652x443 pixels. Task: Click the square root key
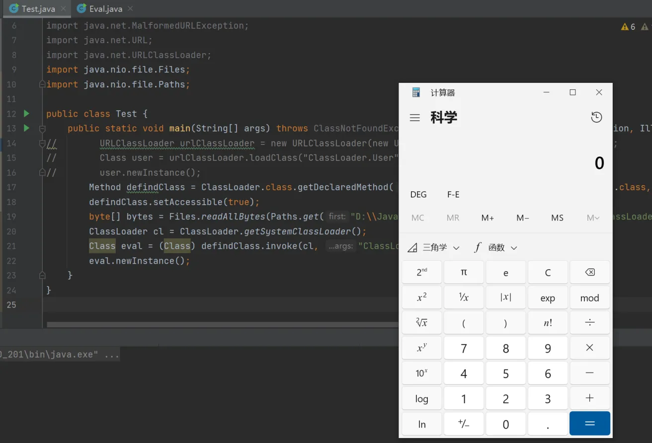(x=422, y=323)
